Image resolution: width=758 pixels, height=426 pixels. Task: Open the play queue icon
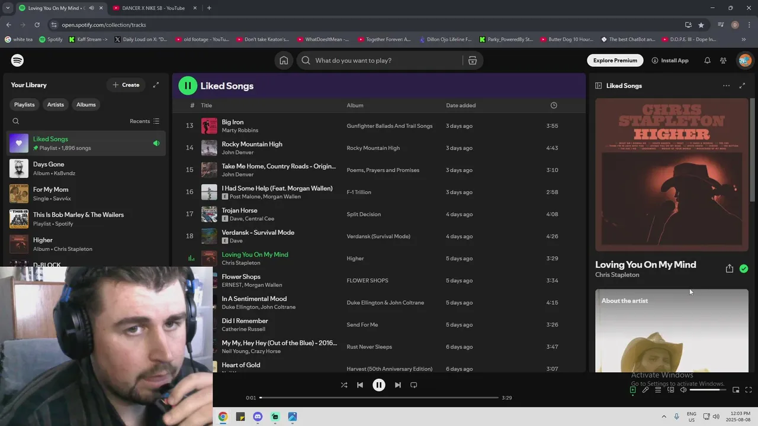(658, 390)
